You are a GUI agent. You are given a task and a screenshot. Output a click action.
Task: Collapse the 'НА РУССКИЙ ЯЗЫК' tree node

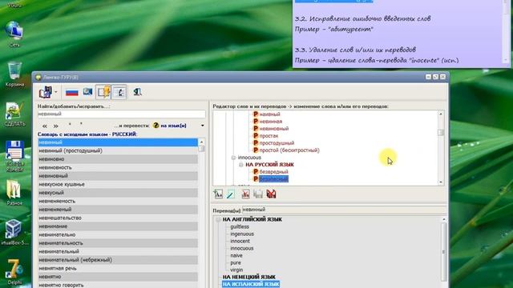(x=241, y=165)
